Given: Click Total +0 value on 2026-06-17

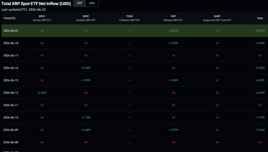Looking at the screenshot, I should pos(260,56).
